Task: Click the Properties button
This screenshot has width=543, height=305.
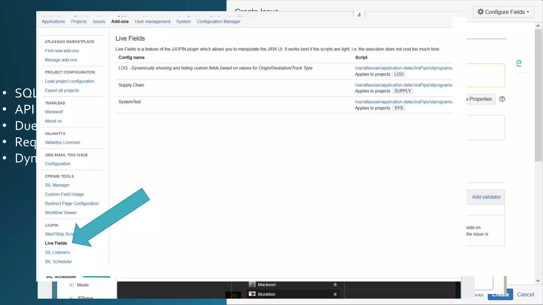Action: tap(481, 99)
